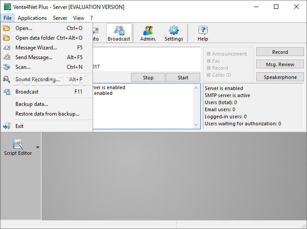The height and width of the screenshot is (229, 307).
Task: Open Settings gear in toolbar
Action: pos(174,33)
